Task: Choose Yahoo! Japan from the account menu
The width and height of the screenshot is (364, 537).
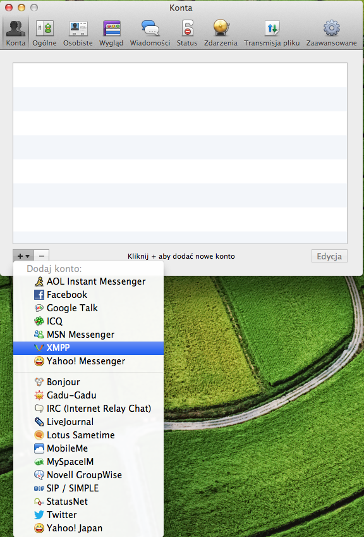Action: 88,528
